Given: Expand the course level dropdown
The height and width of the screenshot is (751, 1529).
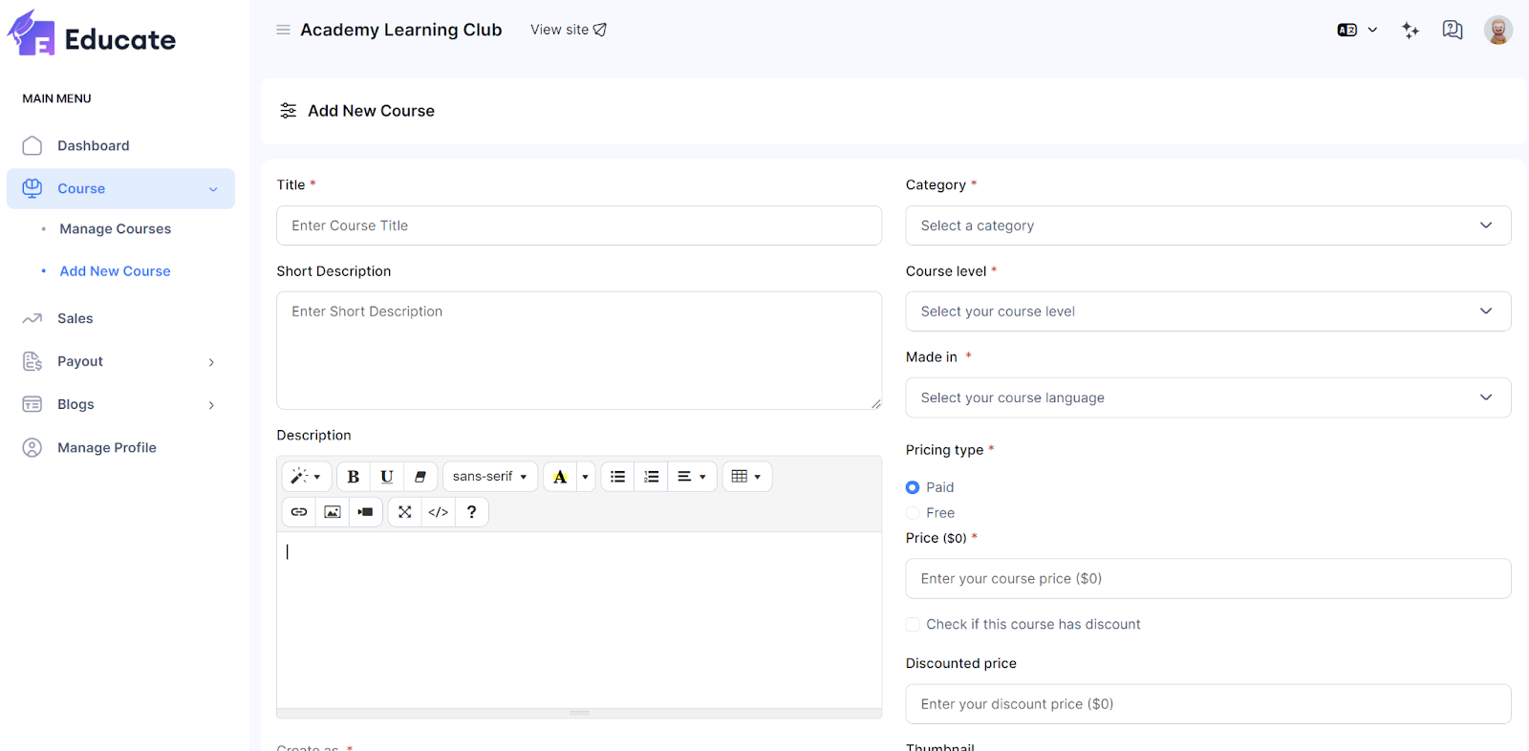Looking at the screenshot, I should [x=1208, y=311].
